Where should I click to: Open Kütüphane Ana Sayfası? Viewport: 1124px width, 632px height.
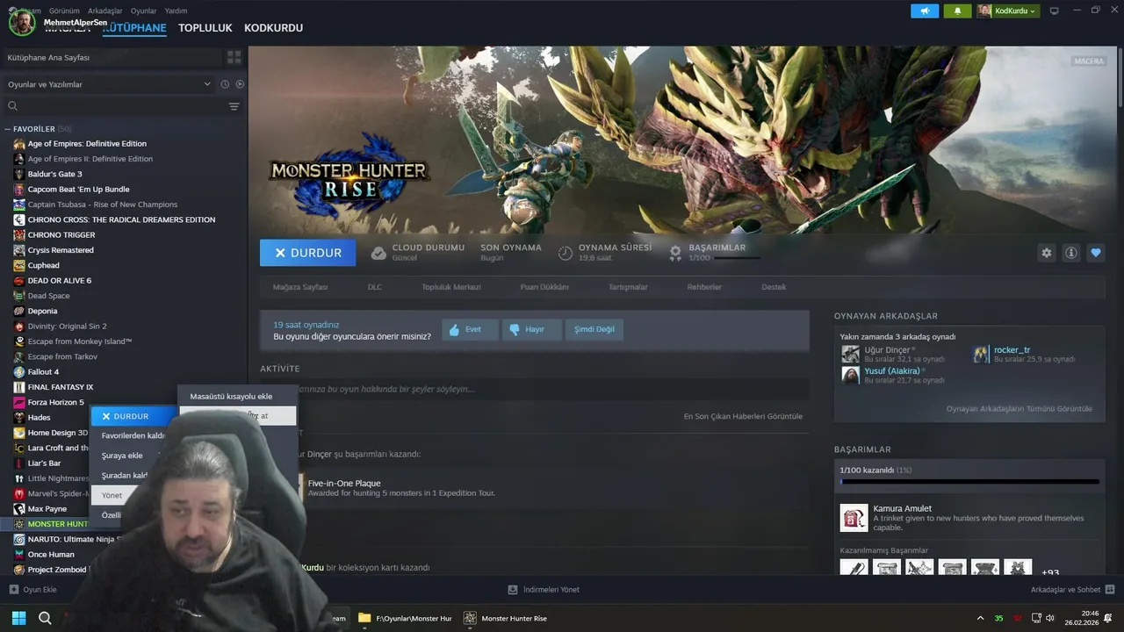112,57
